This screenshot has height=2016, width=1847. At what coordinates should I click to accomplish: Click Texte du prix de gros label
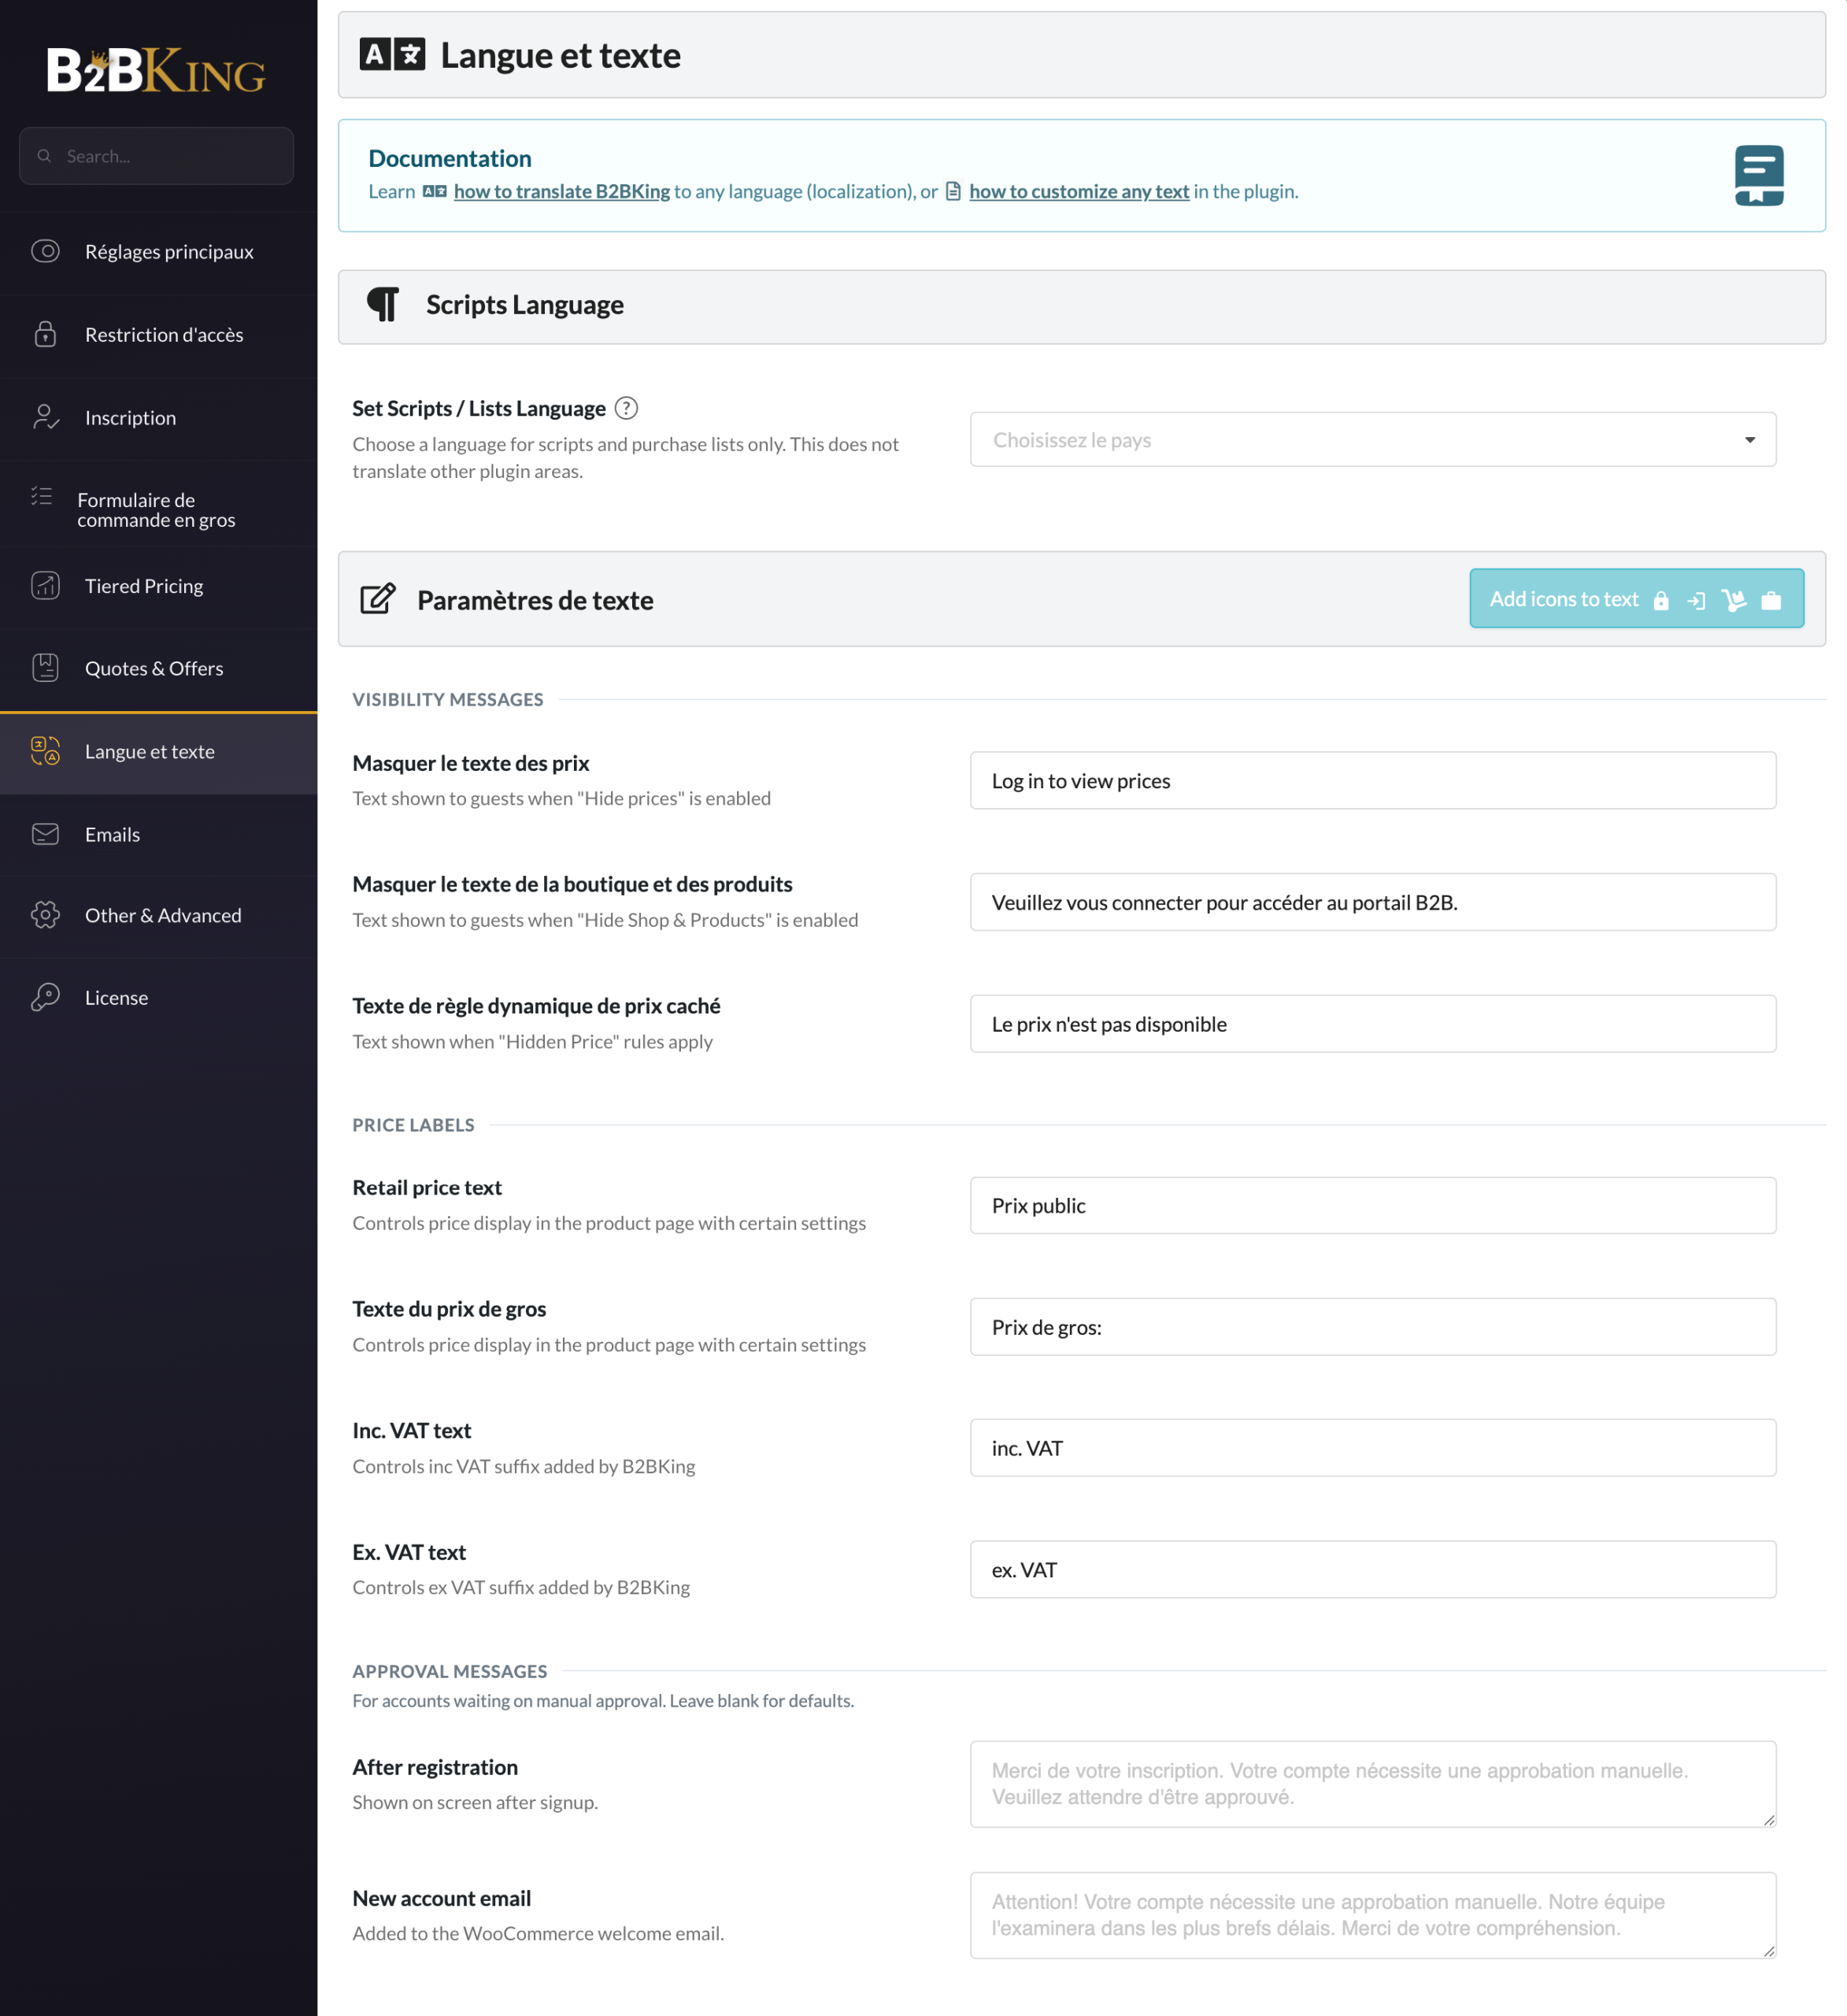click(449, 1309)
